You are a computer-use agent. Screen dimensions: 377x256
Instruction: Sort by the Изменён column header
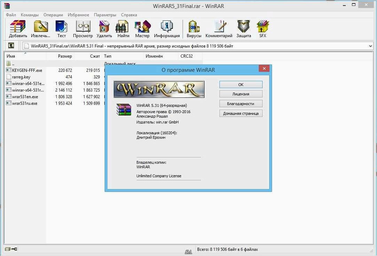coord(161,56)
